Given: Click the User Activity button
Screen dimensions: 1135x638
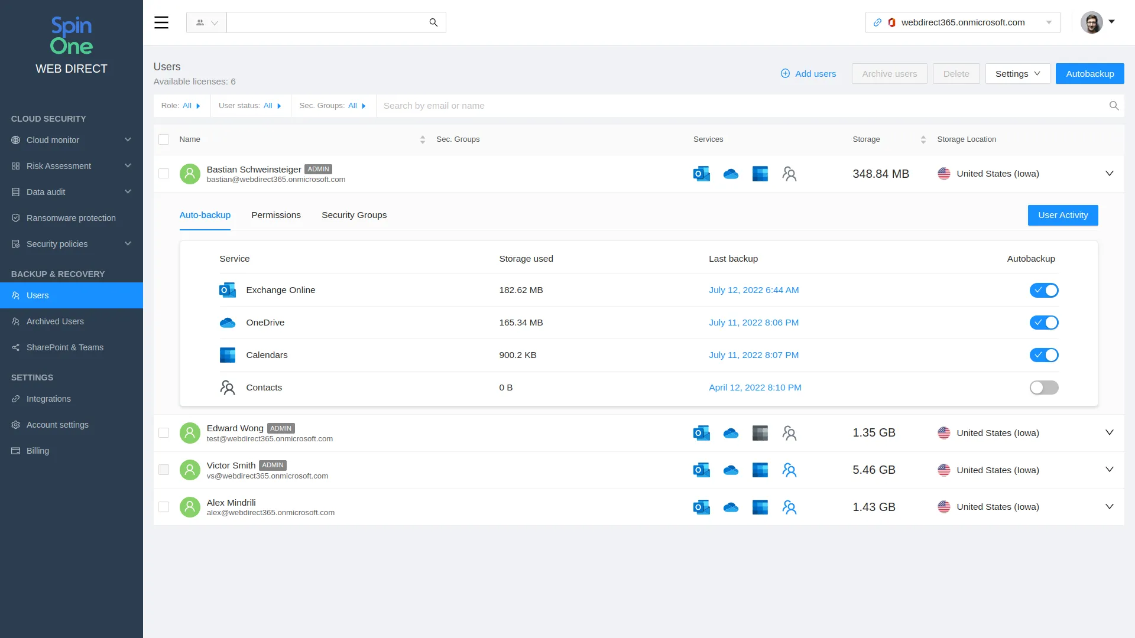Looking at the screenshot, I should click(x=1062, y=215).
